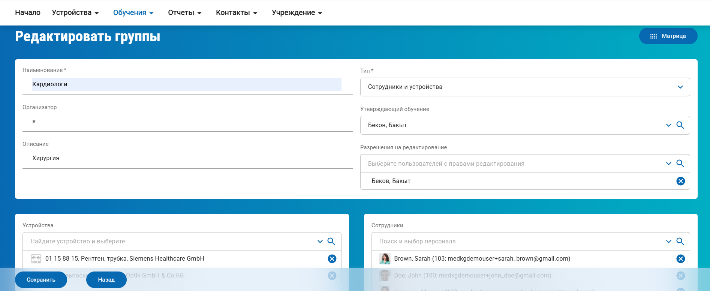Click search magnifier in Сотрудники field
The height and width of the screenshot is (291, 710).
tap(680, 241)
